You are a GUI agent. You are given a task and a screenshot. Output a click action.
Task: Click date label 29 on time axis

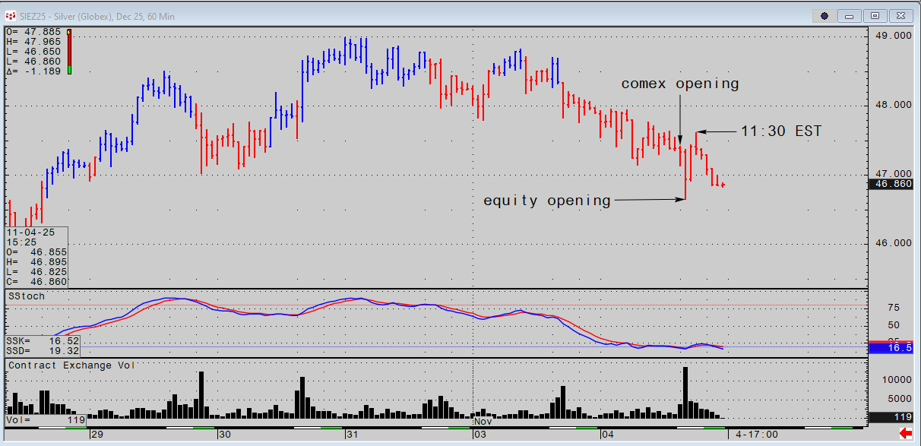(97, 435)
